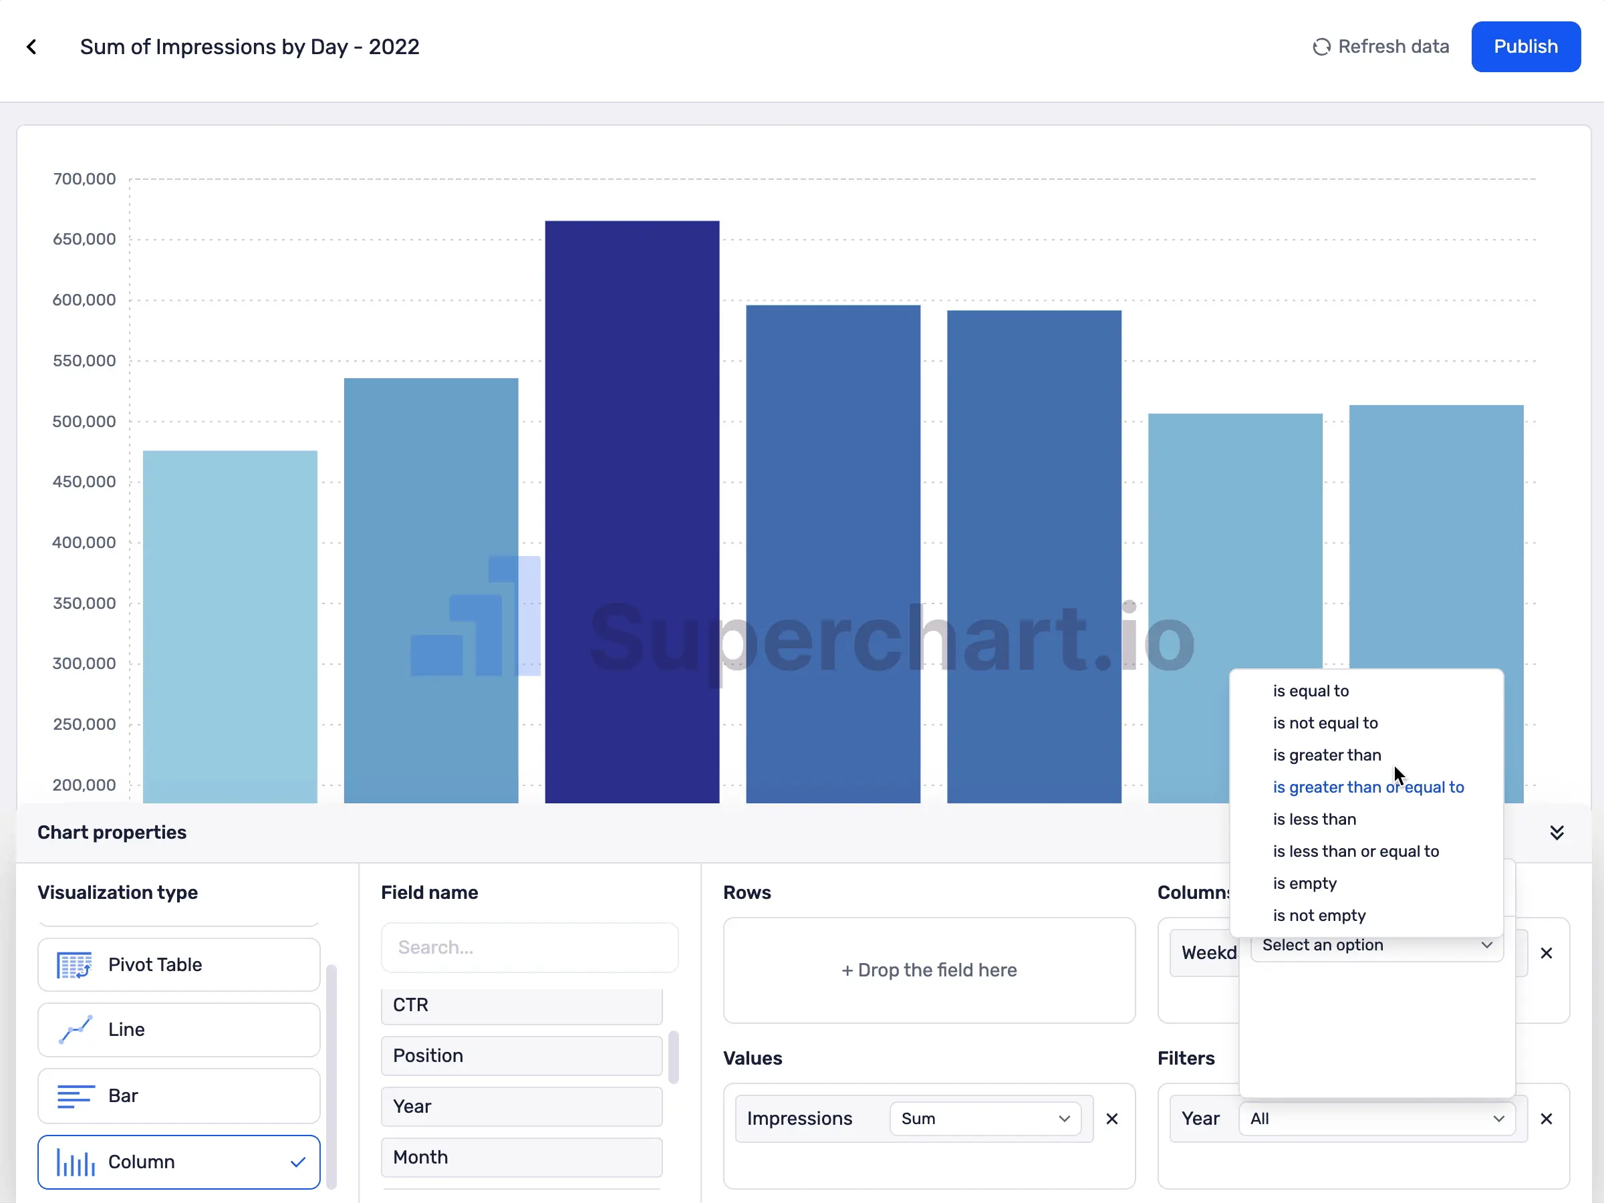Select the Line chart icon
1604x1203 pixels.
74,1030
